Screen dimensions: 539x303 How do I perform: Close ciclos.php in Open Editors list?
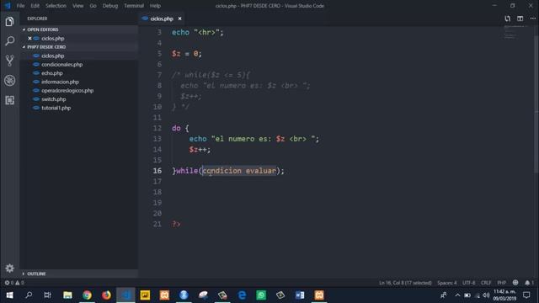tap(29, 38)
